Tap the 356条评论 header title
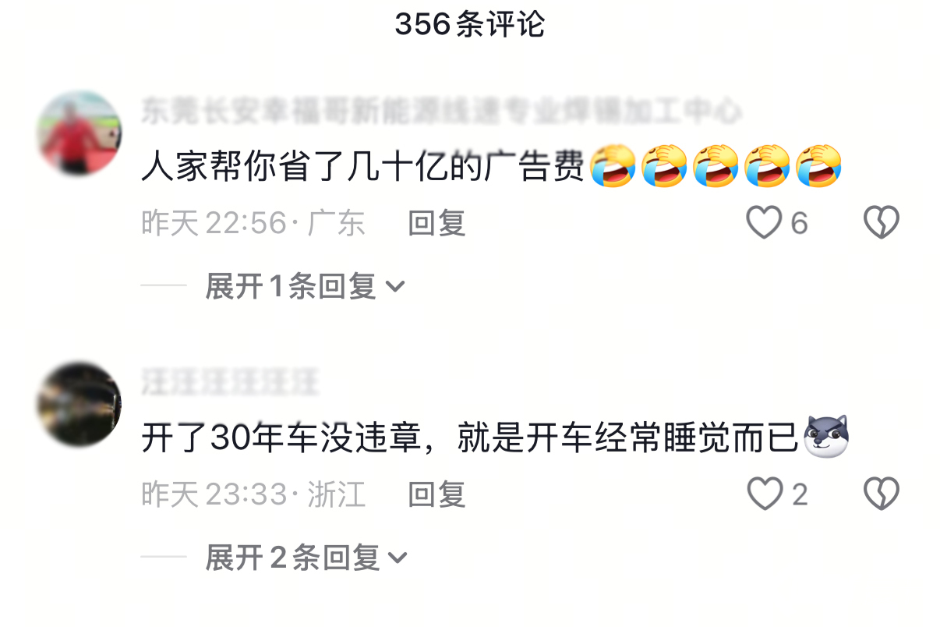The width and height of the screenshot is (940, 627). click(469, 24)
